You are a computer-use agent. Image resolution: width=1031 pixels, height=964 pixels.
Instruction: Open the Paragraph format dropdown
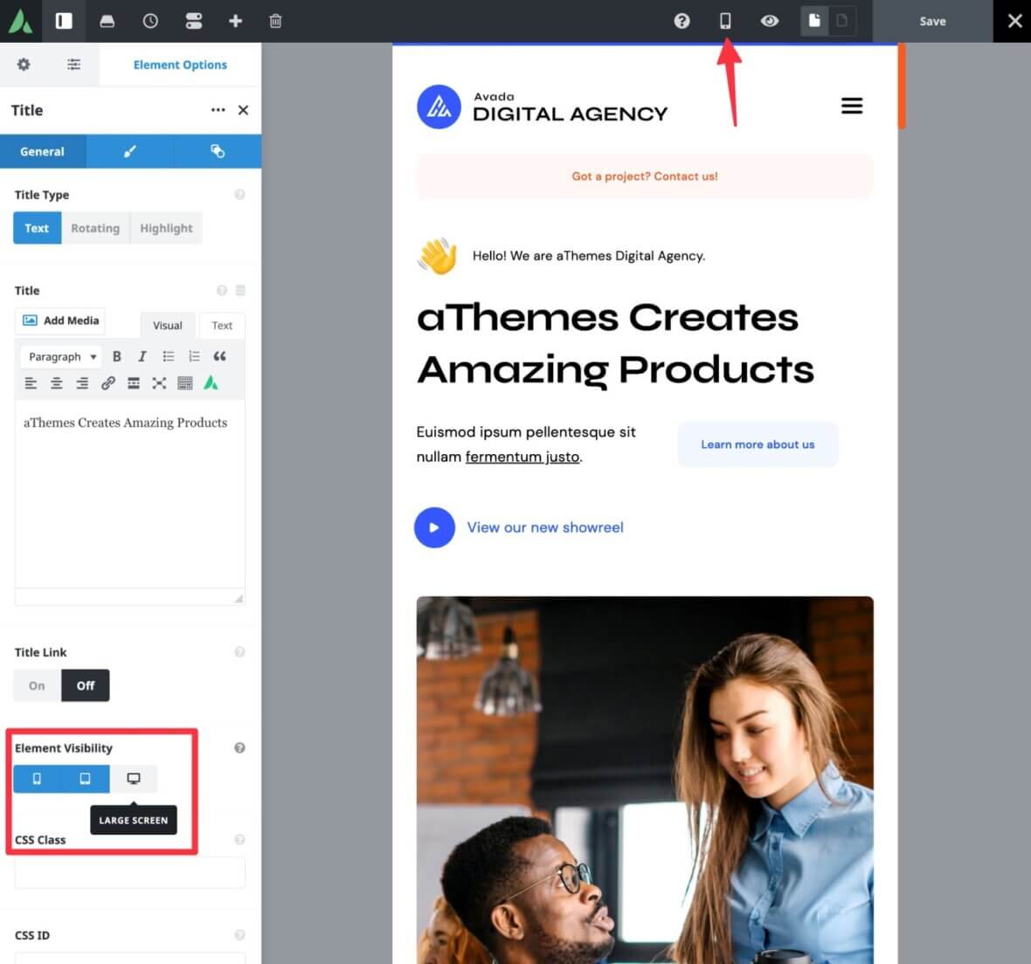60,356
